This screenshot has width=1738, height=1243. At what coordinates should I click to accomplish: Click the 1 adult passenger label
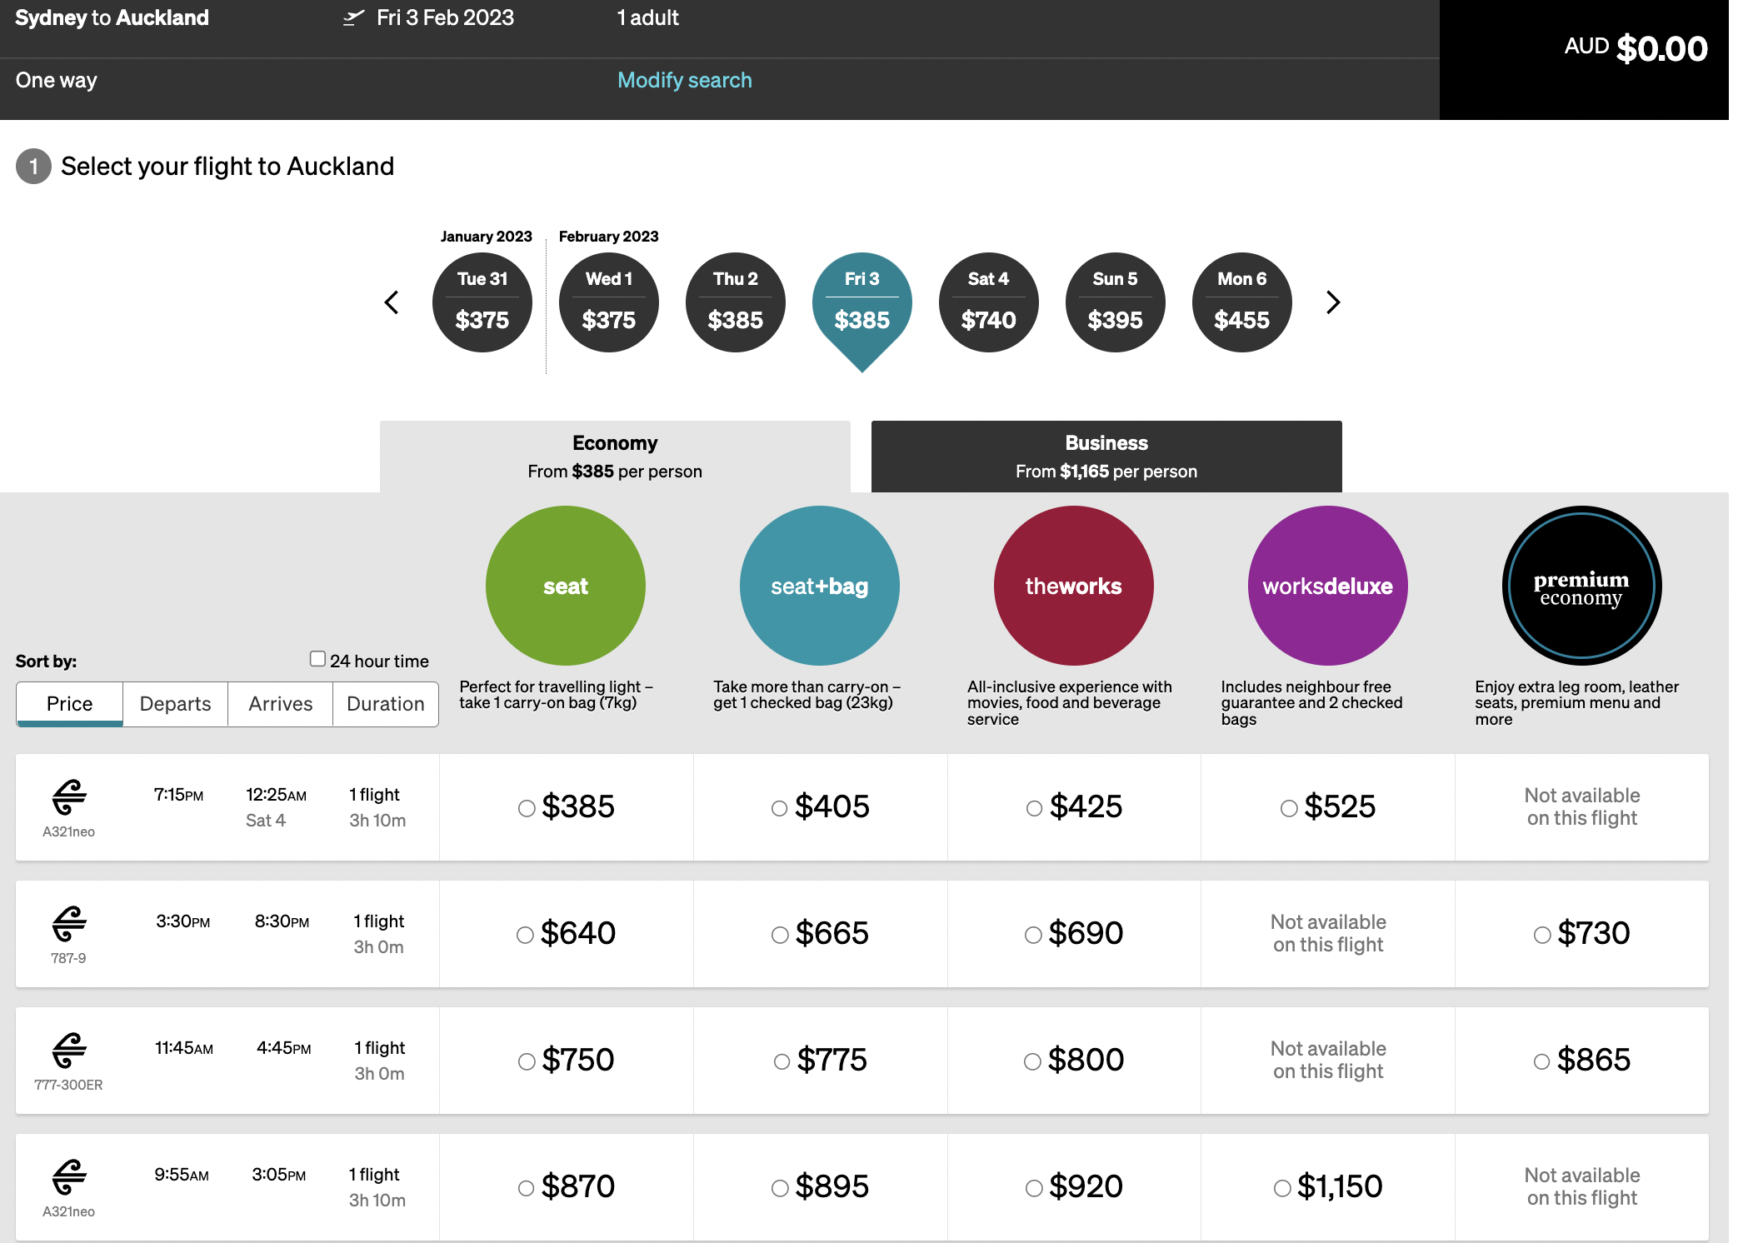[647, 17]
